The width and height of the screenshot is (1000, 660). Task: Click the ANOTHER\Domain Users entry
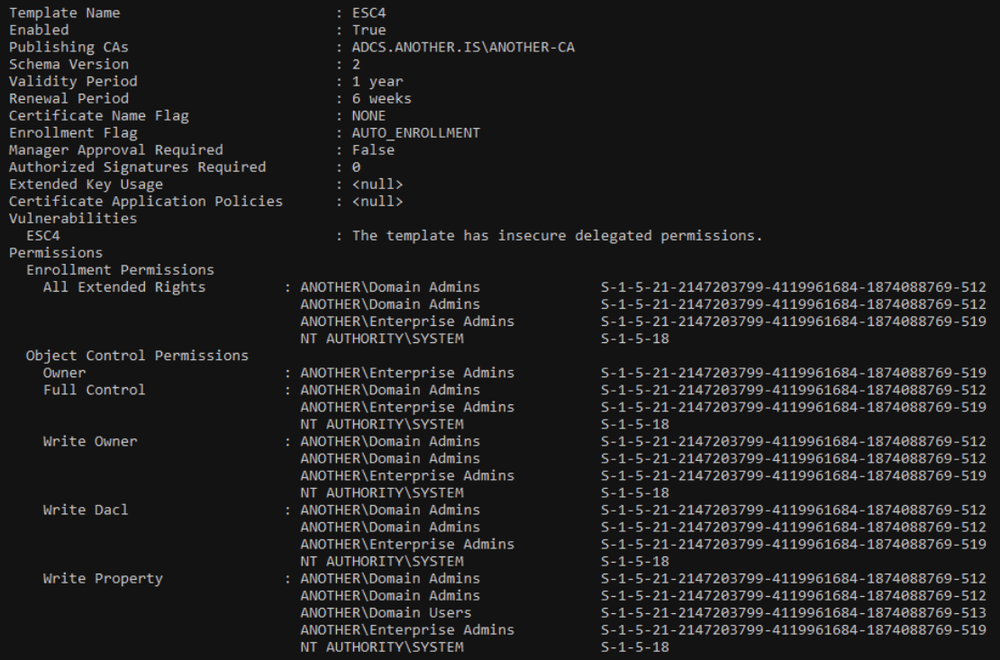tap(389, 612)
